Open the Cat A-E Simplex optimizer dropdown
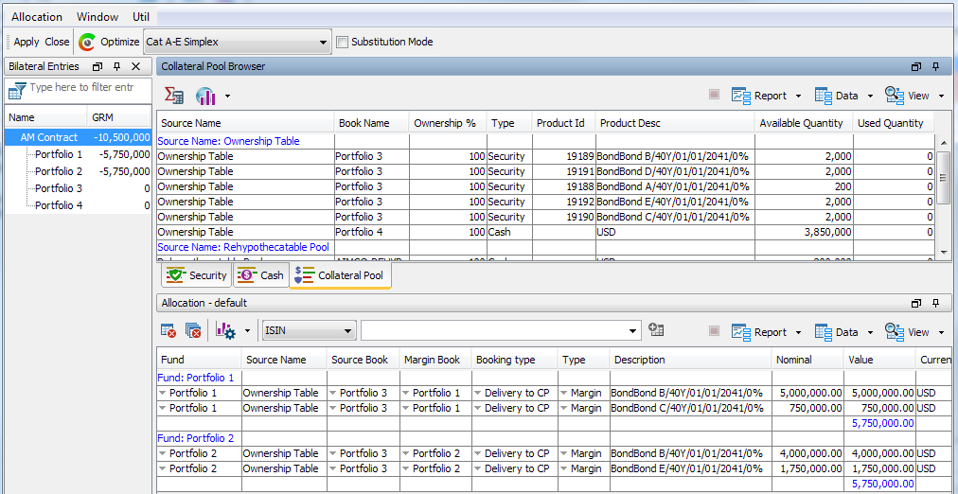This screenshot has height=494, width=958. coord(323,43)
